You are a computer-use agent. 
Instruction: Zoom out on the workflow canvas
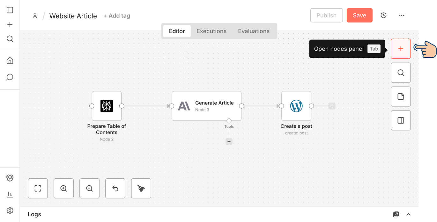(89, 188)
